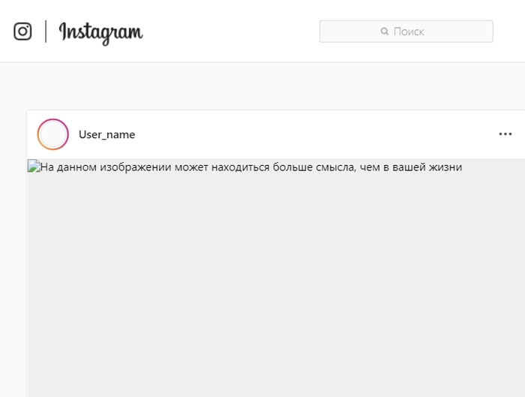
Task: Select the post's alt text caption
Action: [251, 167]
